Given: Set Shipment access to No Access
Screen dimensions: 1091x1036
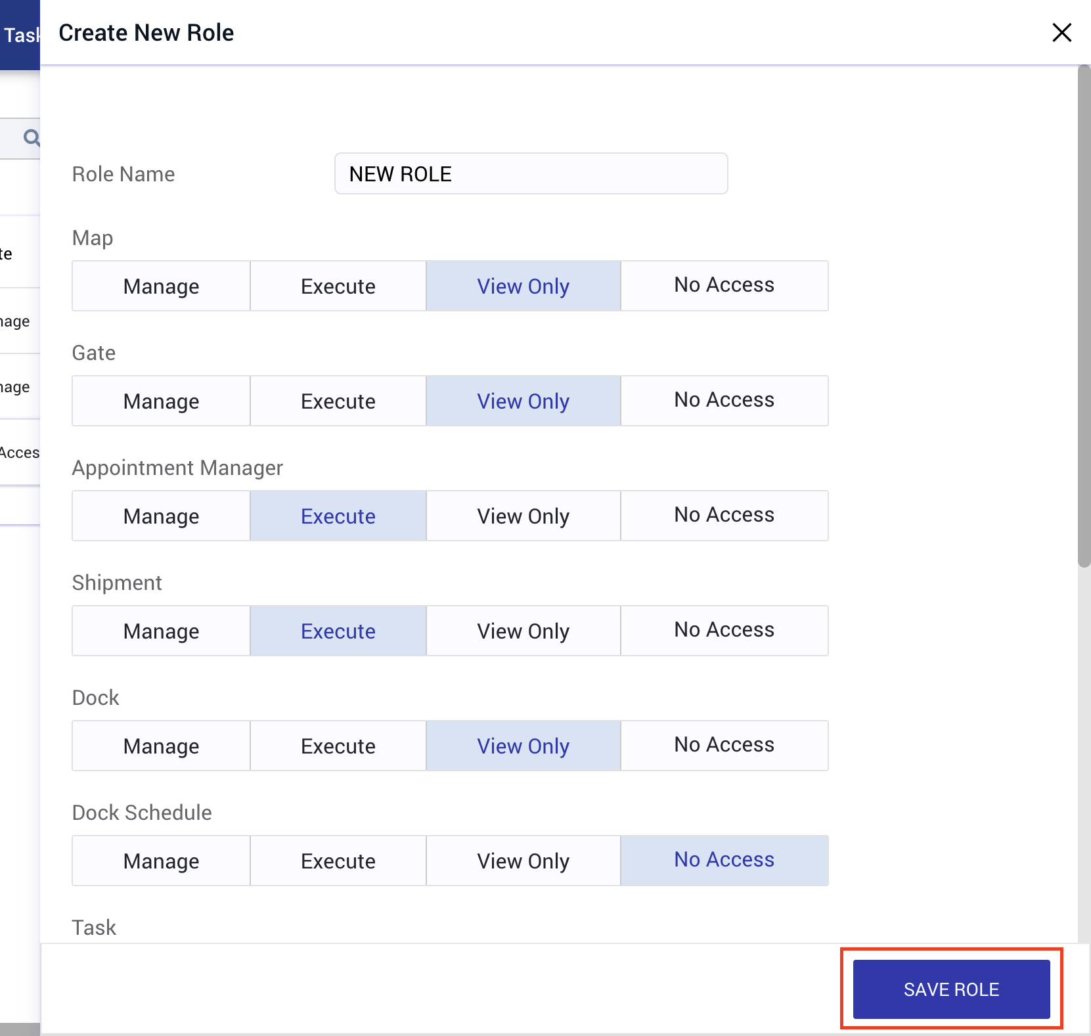Looking at the screenshot, I should point(724,630).
